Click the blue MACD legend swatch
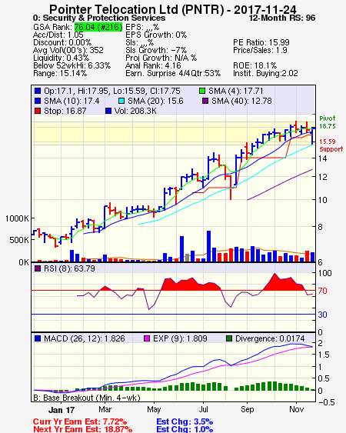This screenshot has width=346, height=433. point(38,338)
